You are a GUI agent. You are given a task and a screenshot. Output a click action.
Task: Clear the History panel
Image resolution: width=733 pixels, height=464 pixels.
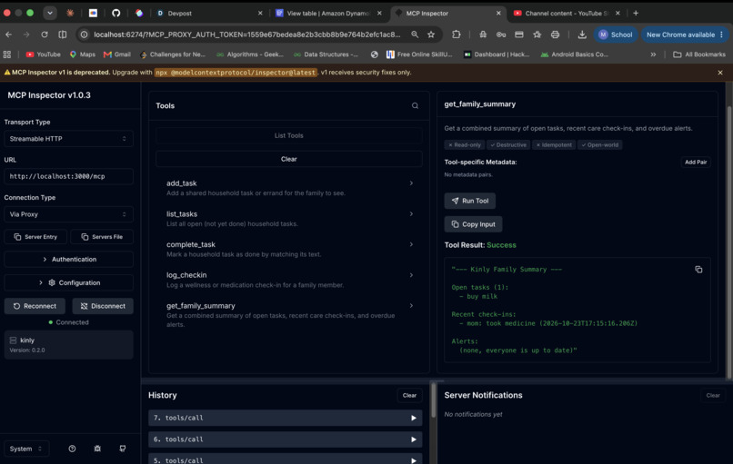click(409, 395)
